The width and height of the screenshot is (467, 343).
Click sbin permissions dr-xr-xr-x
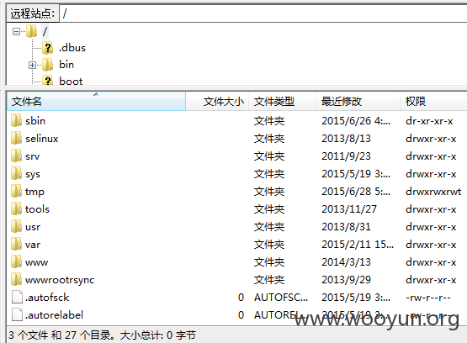[x=429, y=121]
